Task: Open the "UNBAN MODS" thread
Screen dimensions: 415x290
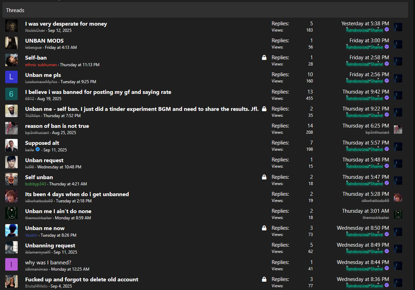Action: point(44,41)
